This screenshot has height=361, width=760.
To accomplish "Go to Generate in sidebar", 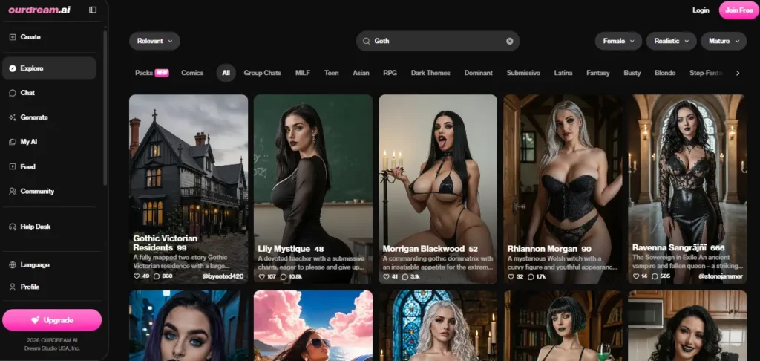I will (50, 117).
